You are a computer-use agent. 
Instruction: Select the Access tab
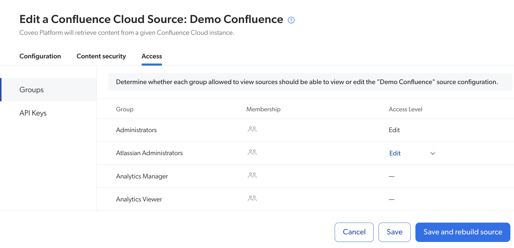tap(152, 56)
